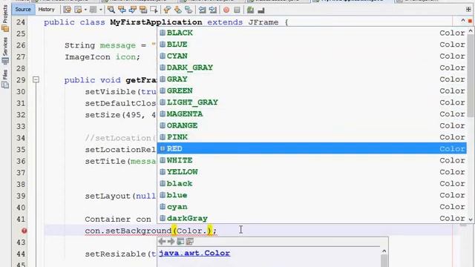Viewport: 475px width, 267px height.
Task: Choose darkGray from the completion list
Action: [x=312, y=218]
